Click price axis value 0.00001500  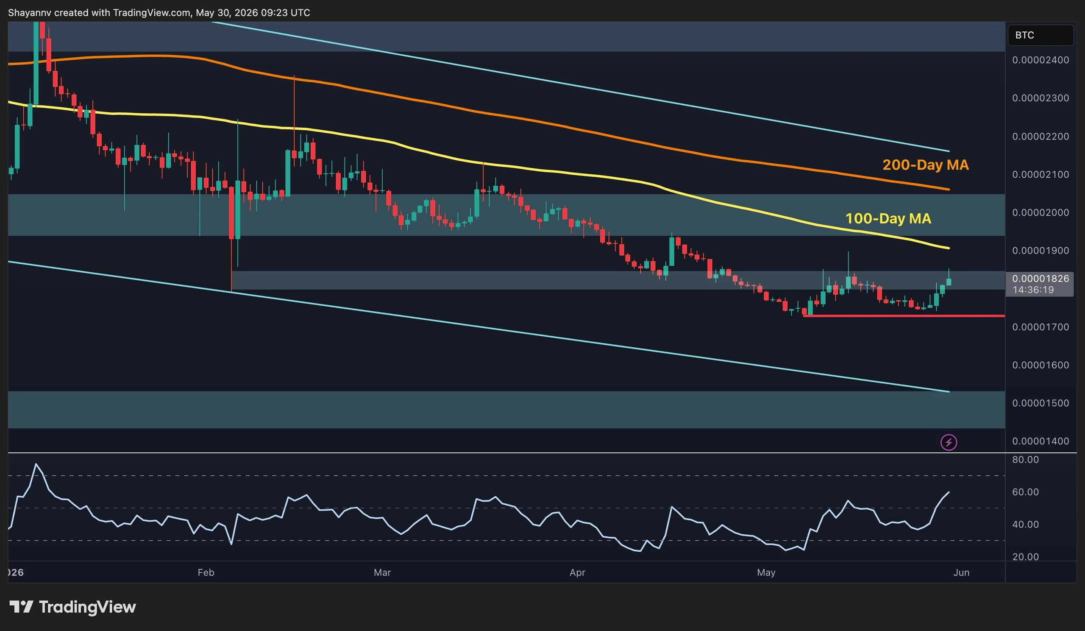click(x=1040, y=403)
